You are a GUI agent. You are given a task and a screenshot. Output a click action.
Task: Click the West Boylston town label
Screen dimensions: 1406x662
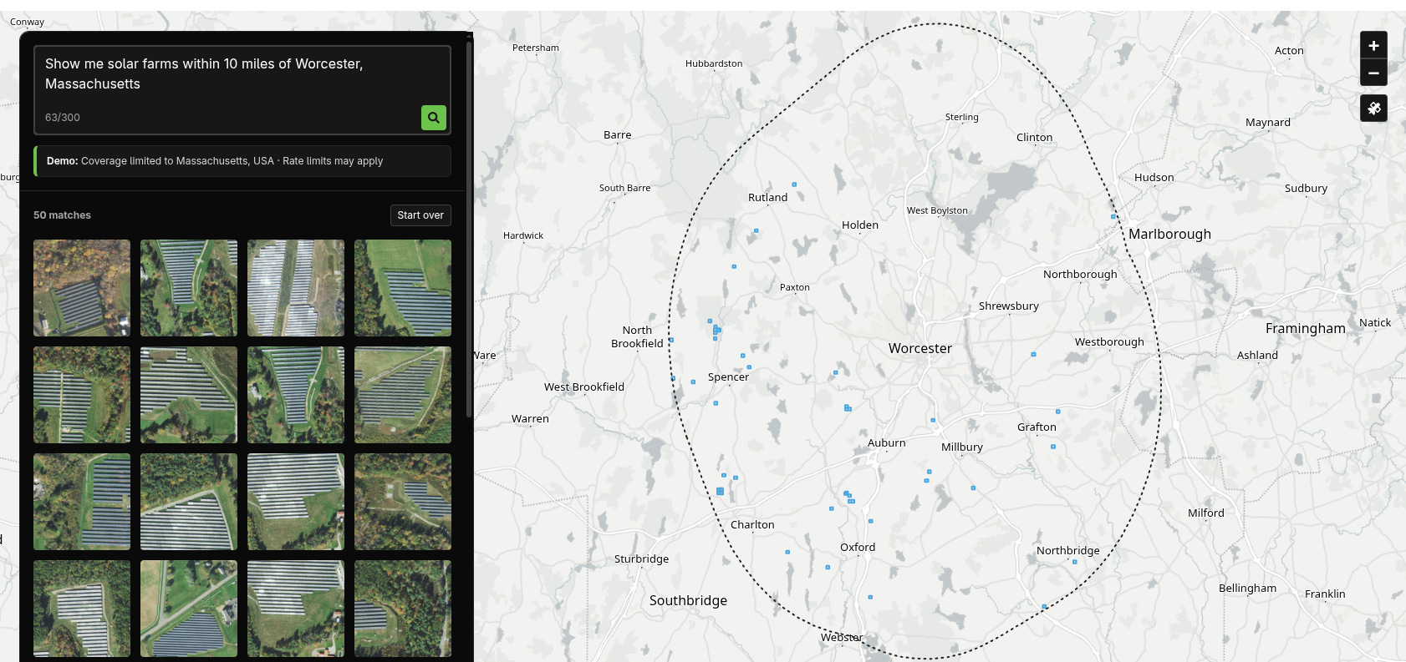(x=937, y=210)
